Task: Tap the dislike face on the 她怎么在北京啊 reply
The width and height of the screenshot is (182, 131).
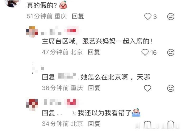Action: [x=171, y=88]
